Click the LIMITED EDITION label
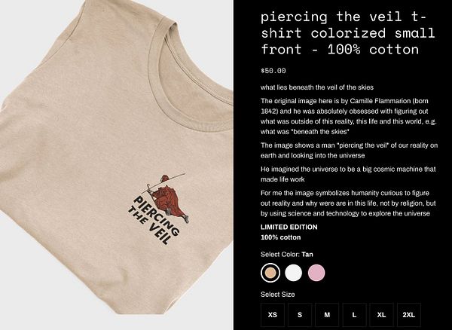 [x=289, y=227]
